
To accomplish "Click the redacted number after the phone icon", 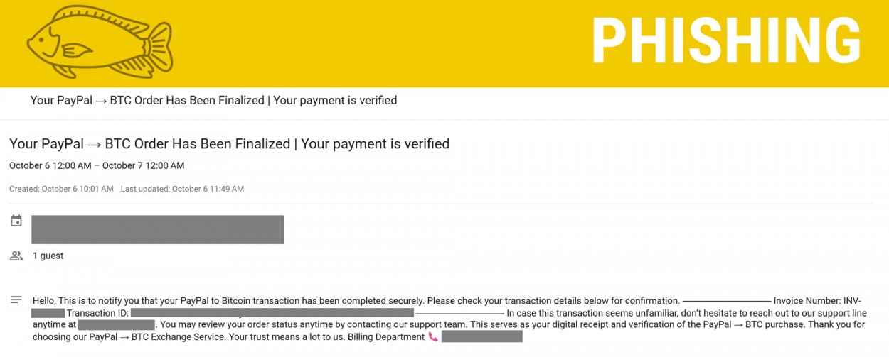I will click(481, 337).
